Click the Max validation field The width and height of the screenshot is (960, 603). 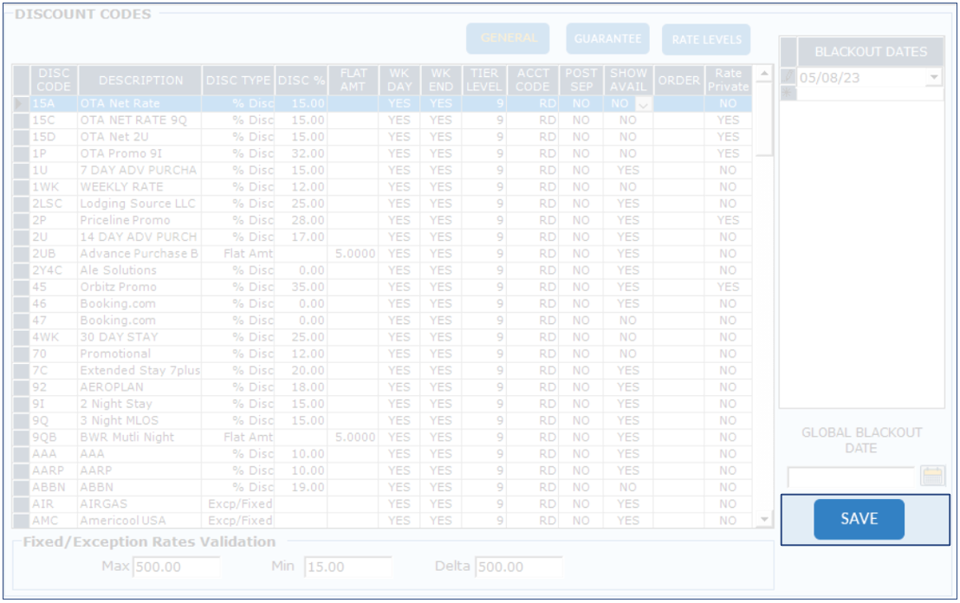tap(176, 567)
